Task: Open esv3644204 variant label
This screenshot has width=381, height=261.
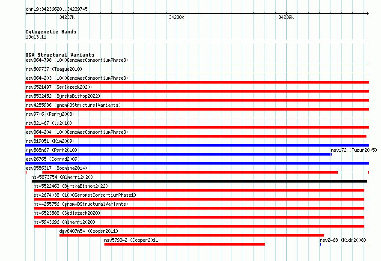Action: coord(77,132)
